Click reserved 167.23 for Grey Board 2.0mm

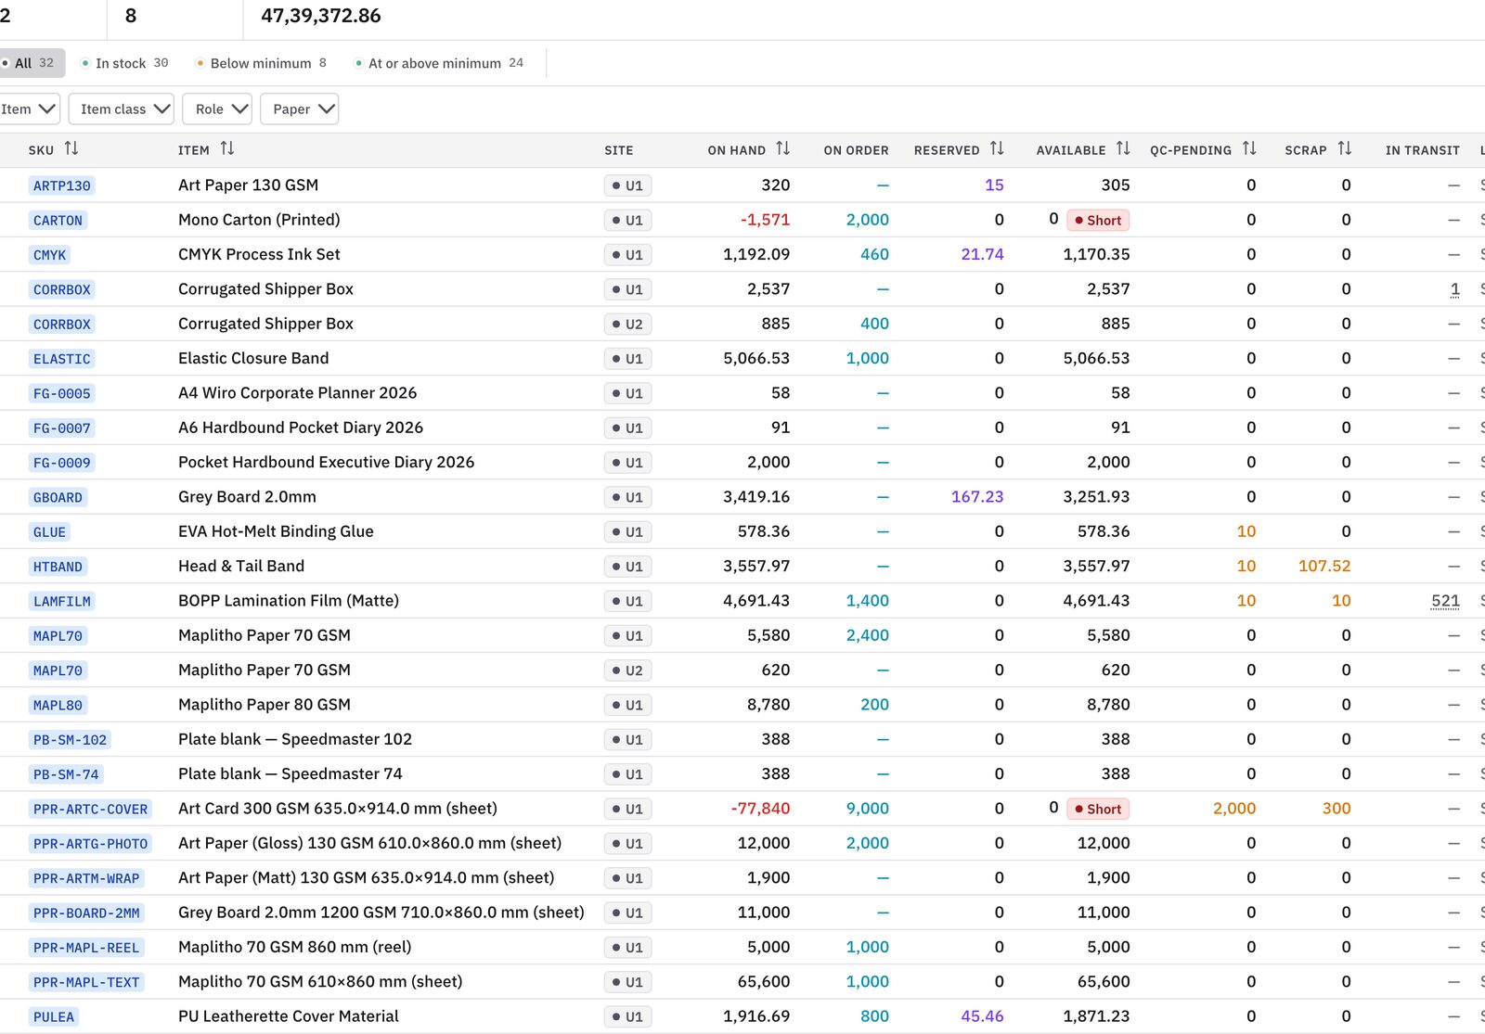click(x=977, y=497)
